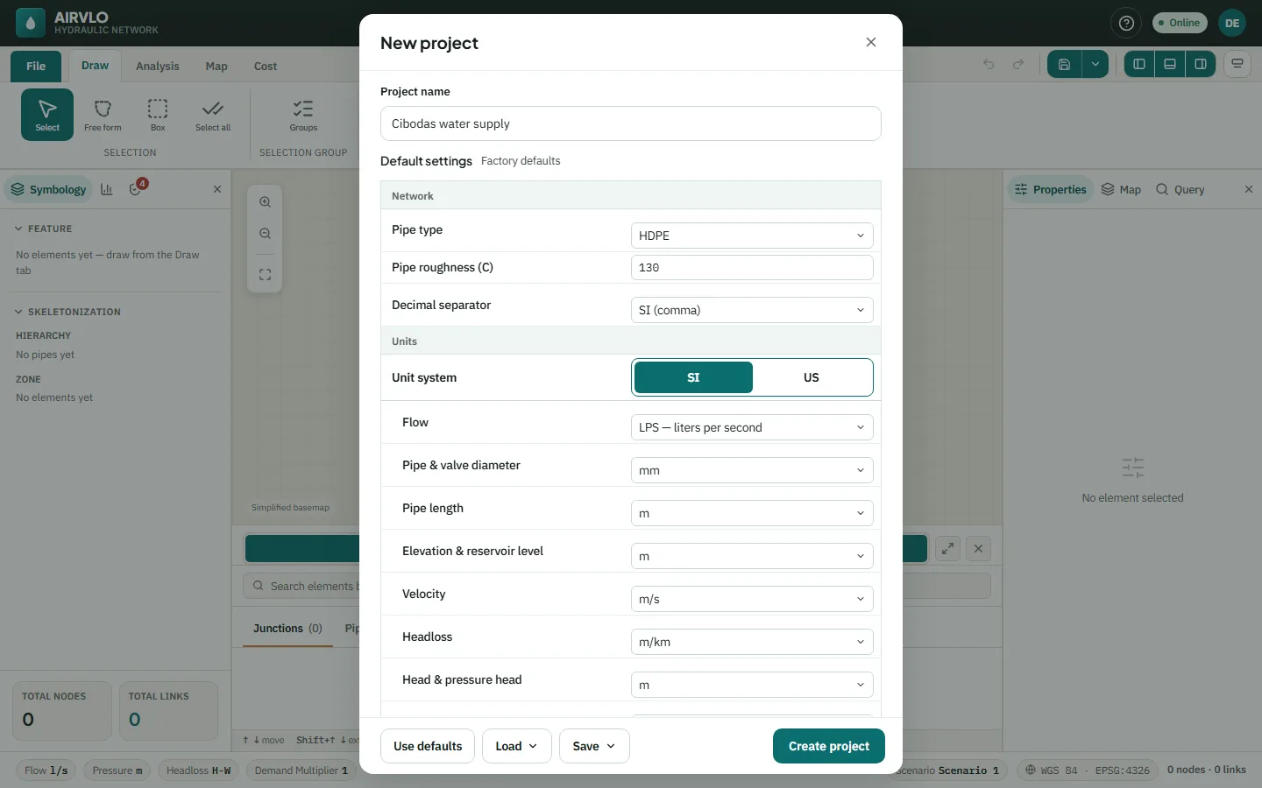Close the right Properties panel
This screenshot has width=1262, height=788.
1249,189
